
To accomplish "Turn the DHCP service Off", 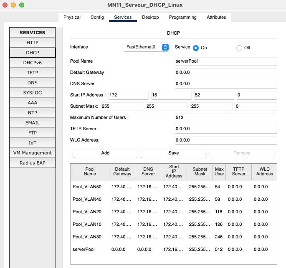I will 239,48.
